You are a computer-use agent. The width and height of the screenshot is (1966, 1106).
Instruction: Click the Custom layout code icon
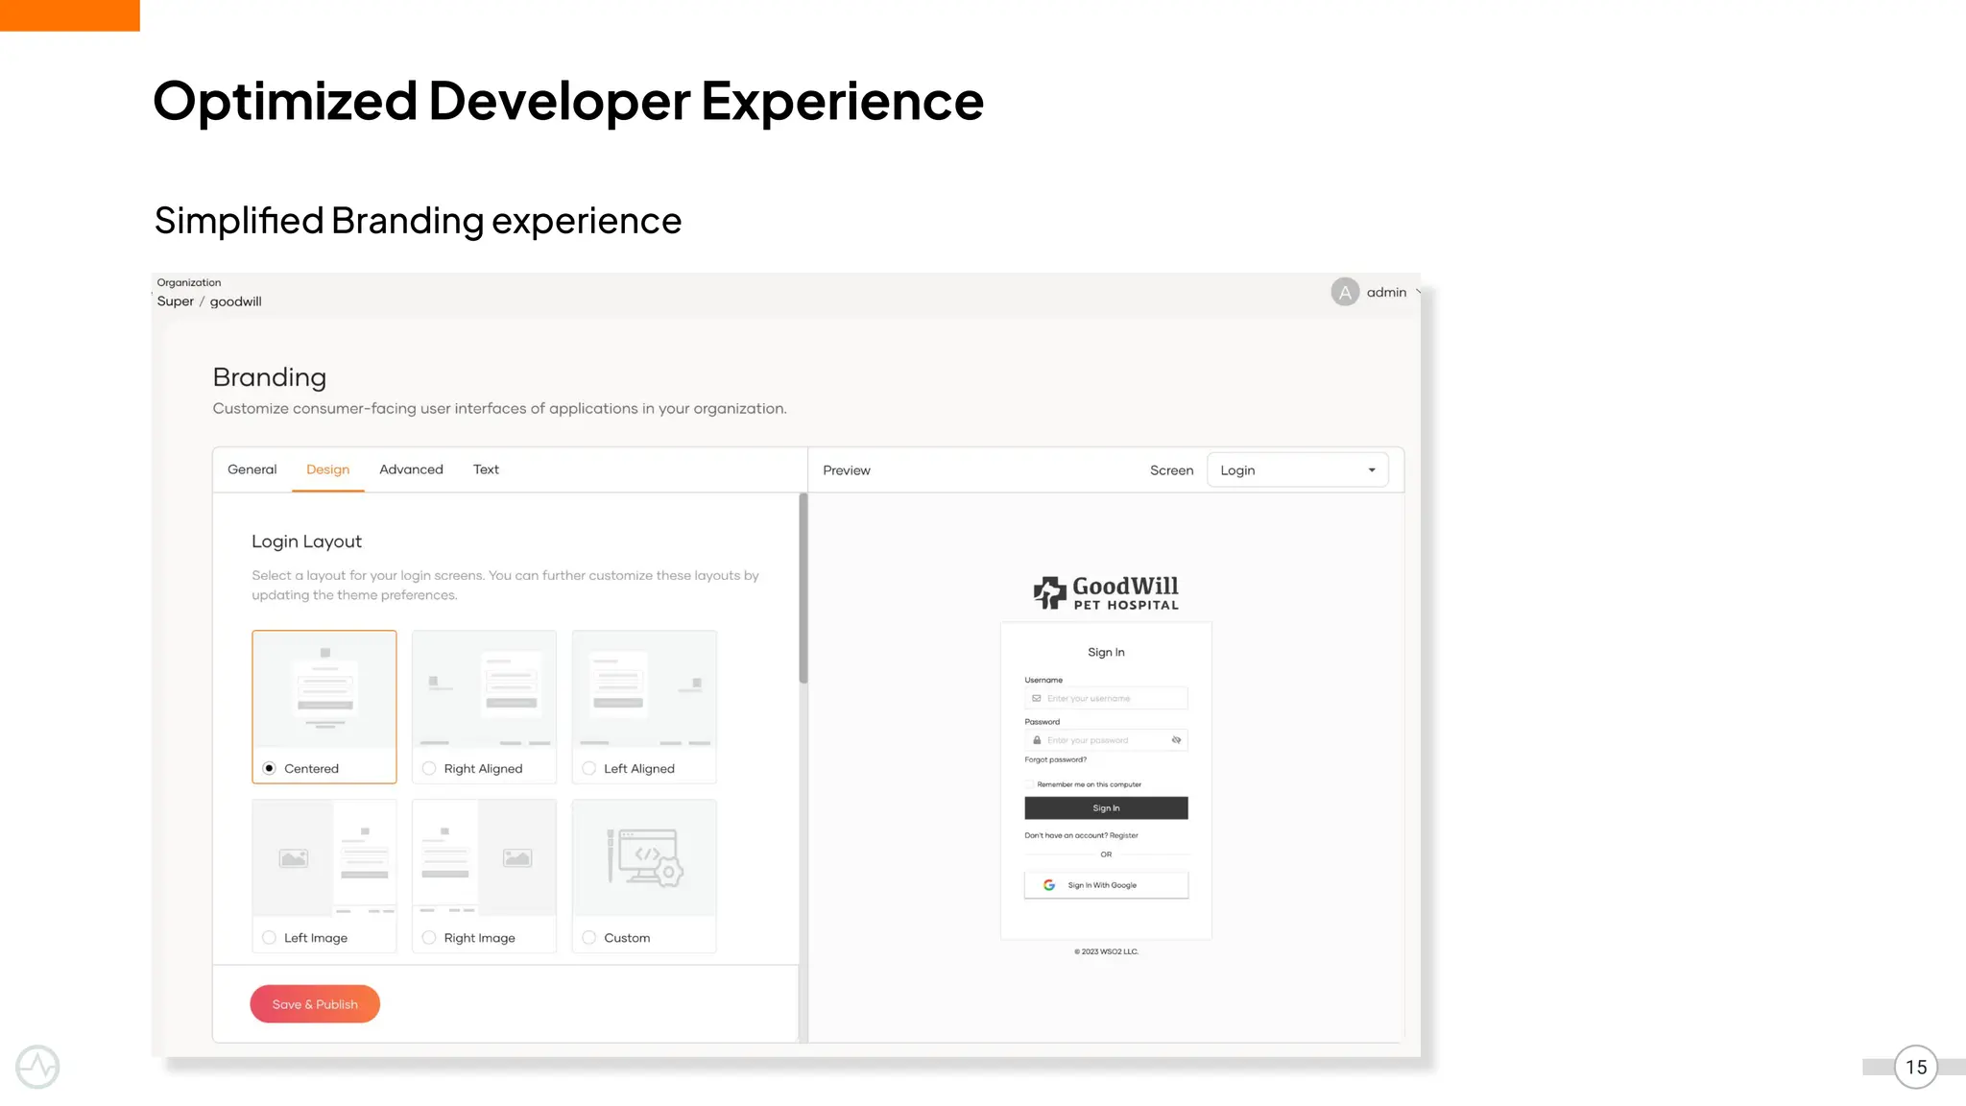[645, 857]
